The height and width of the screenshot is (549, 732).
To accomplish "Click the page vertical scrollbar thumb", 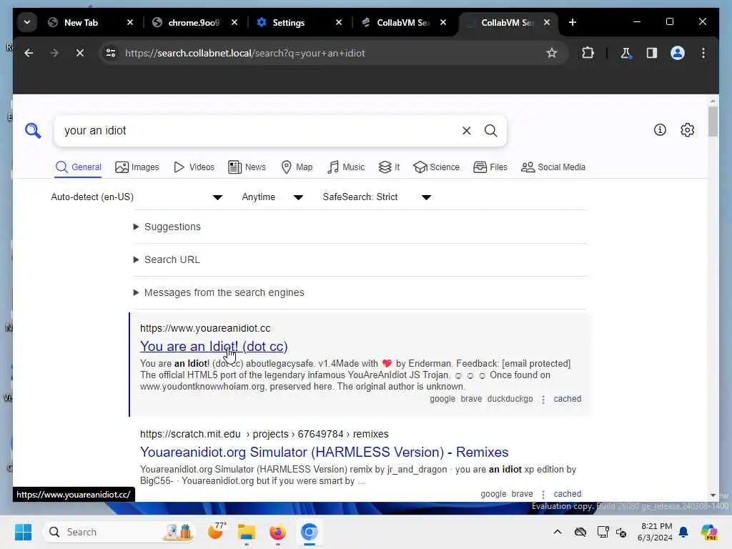I will click(x=713, y=122).
